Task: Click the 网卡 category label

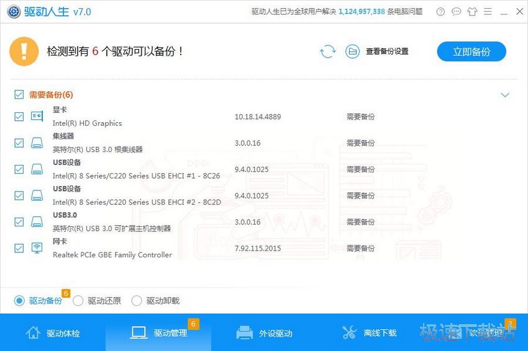Action: [x=60, y=241]
